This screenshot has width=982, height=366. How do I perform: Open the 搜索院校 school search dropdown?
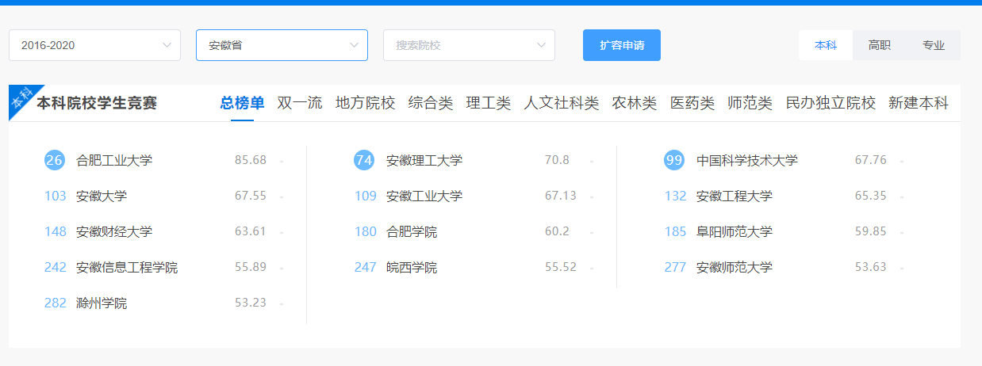[x=469, y=45]
